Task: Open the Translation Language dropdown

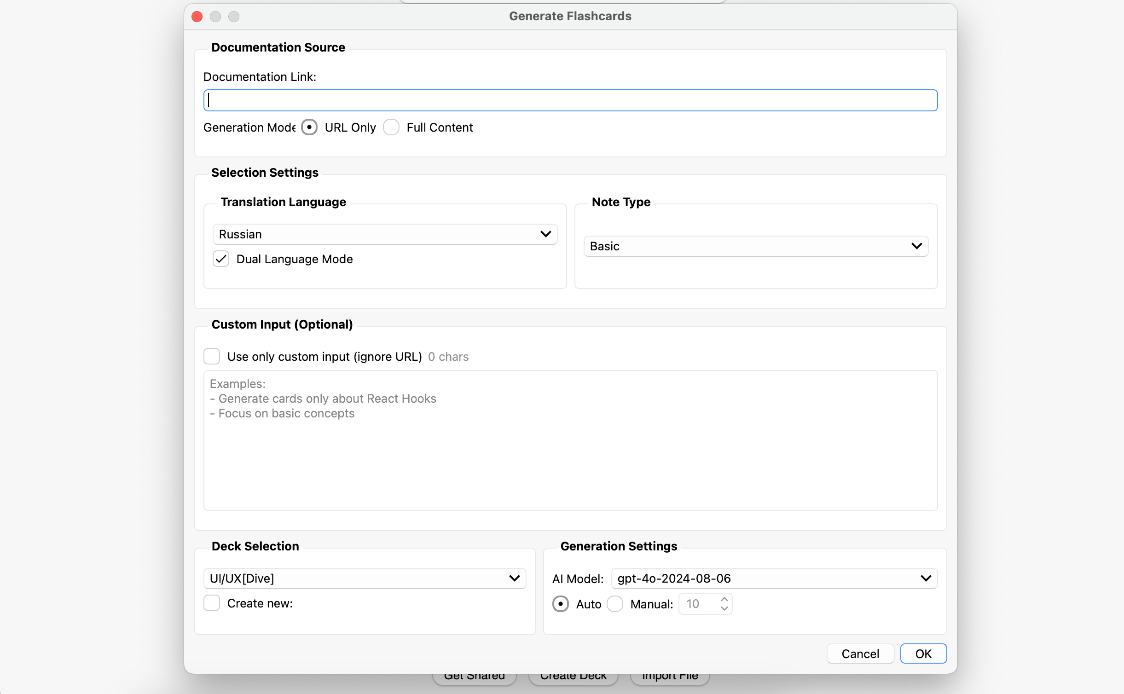Action: pyautogui.click(x=385, y=234)
